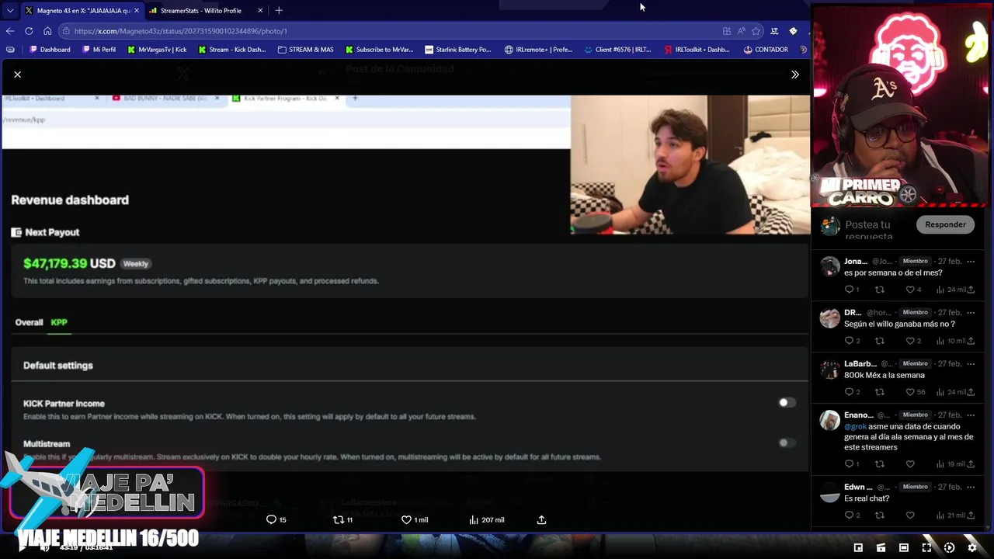The height and width of the screenshot is (559, 994).
Task: Open the CONTADOR bookmark
Action: coord(766,50)
